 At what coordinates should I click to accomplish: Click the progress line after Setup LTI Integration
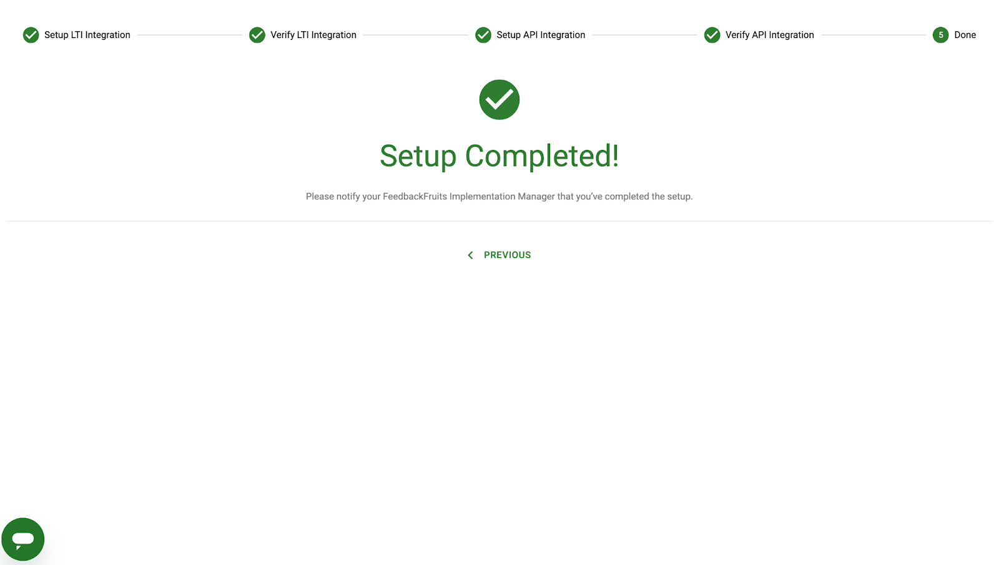pyautogui.click(x=190, y=35)
